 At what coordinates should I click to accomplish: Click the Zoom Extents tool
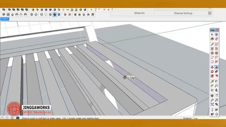[x=212, y=104]
